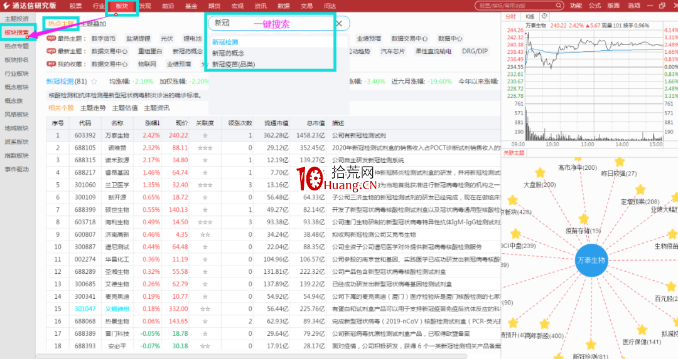Screen dimensions: 678x359
Task: Switch chart to 分时 tab
Action: (510, 16)
